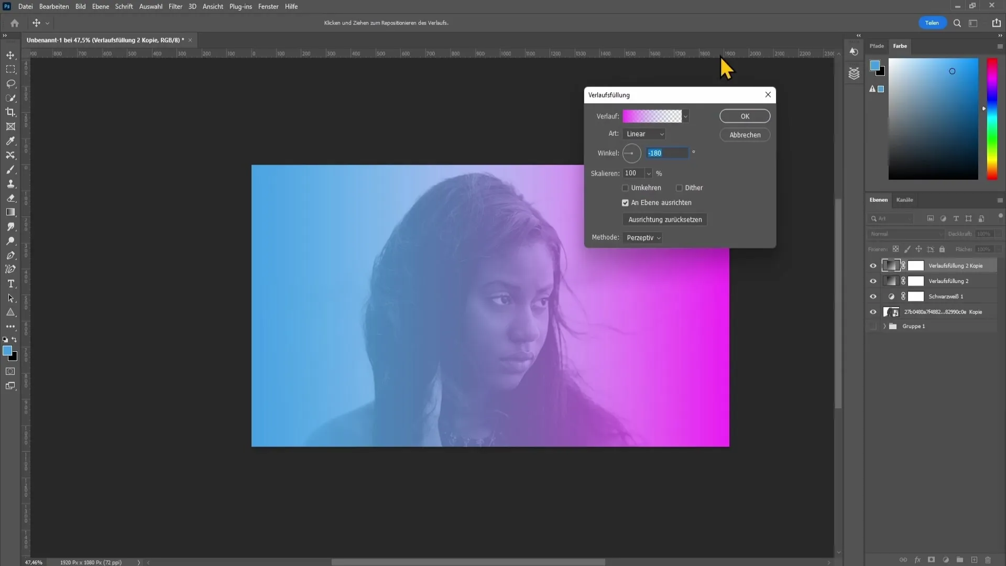The height and width of the screenshot is (566, 1006).
Task: Click the Teilen share button
Action: tap(932, 23)
